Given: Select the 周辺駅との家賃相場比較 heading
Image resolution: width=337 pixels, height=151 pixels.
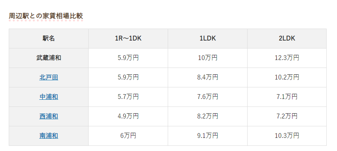Looking at the screenshot, I should click(46, 16).
